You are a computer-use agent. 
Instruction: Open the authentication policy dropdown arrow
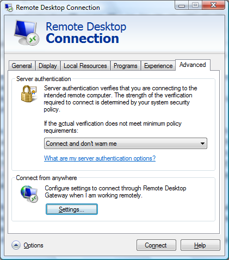[x=202, y=144]
